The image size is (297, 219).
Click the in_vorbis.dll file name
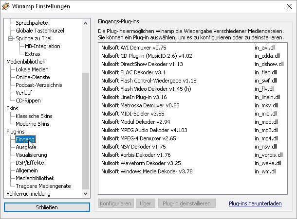269,155
